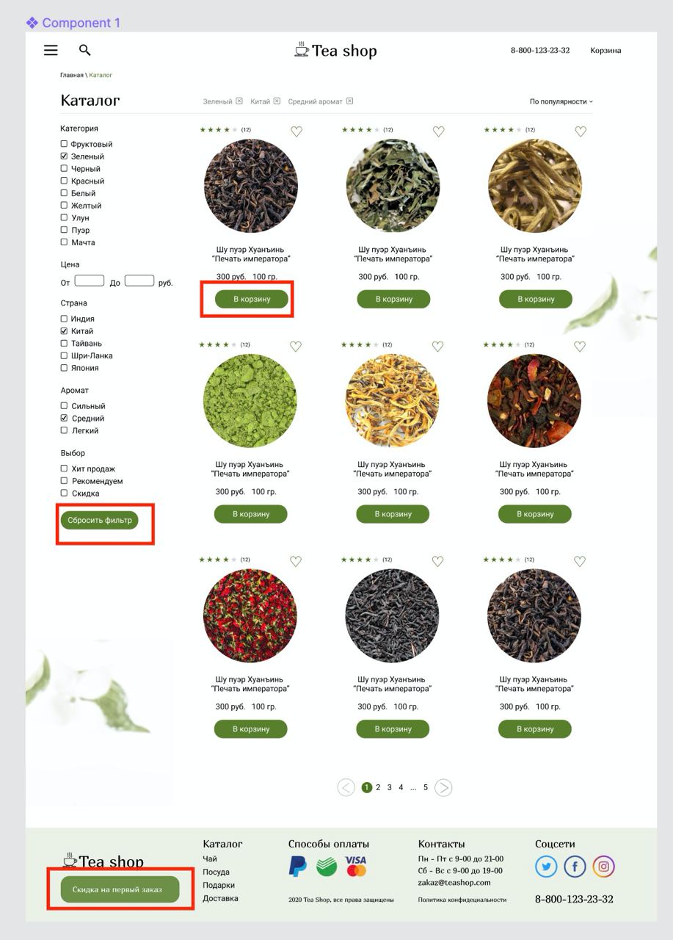
Task: Open the green matcha powder product image
Action: [x=250, y=400]
